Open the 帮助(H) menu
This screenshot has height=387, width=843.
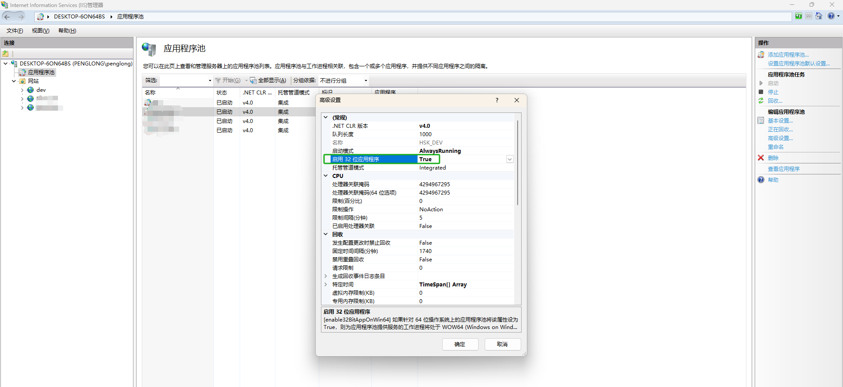pos(67,31)
